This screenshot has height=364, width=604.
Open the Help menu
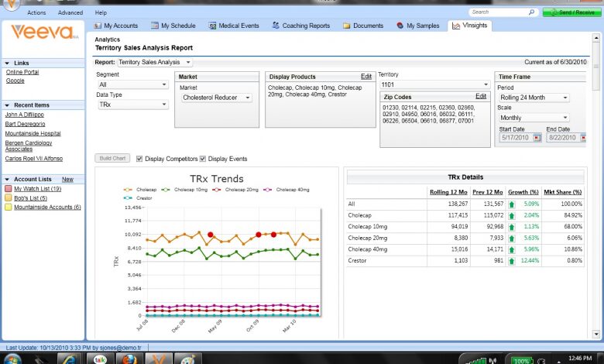click(101, 12)
